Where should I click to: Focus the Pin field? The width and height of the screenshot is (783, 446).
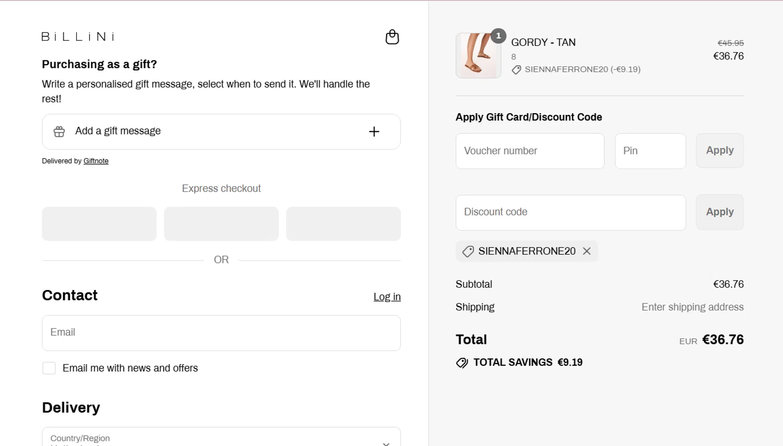pyautogui.click(x=650, y=151)
